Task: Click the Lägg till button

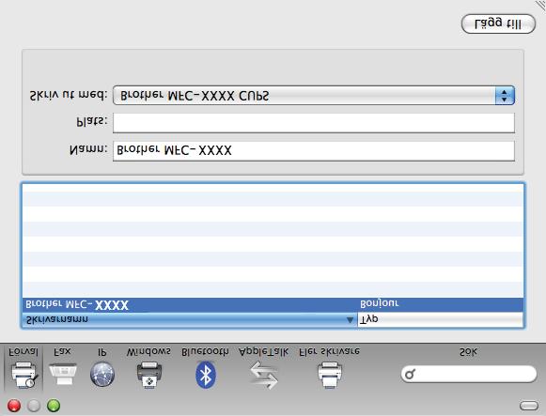Action: [498, 24]
